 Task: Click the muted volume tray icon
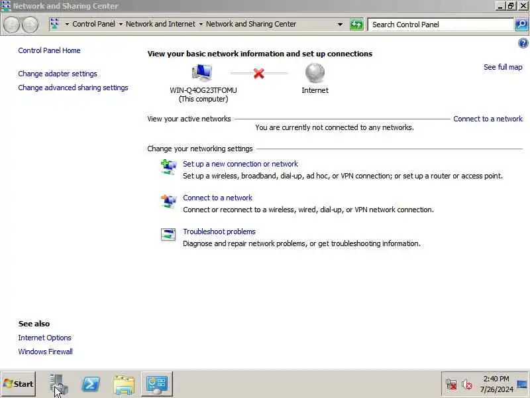(x=467, y=385)
